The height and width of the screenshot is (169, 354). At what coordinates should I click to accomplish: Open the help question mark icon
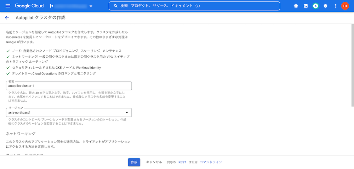325,6
